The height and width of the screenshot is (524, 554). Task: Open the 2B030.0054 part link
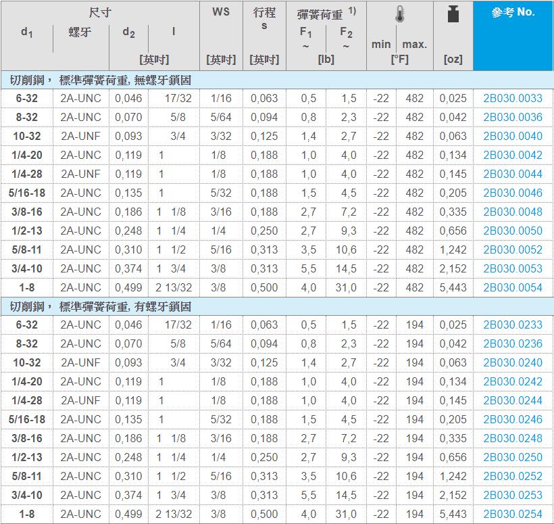click(x=513, y=287)
